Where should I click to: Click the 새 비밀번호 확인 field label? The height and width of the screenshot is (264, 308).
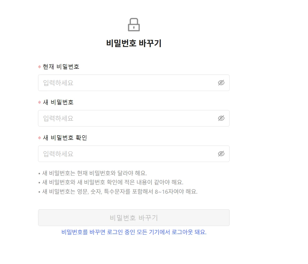(65, 138)
